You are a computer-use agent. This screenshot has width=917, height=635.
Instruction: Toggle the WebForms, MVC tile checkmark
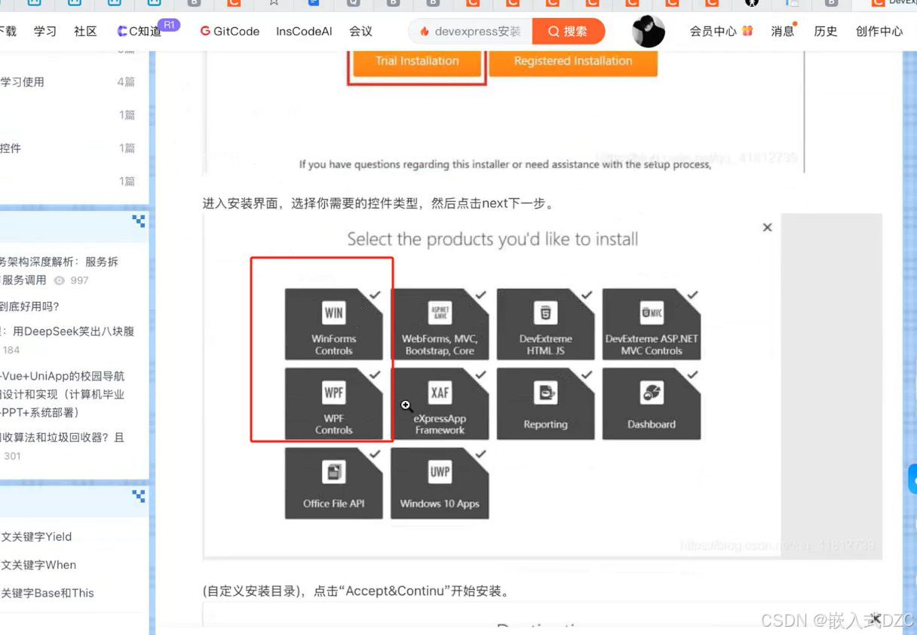click(480, 295)
